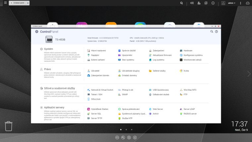
Task: Open desktop search in top bar
Action: tap(181, 3)
